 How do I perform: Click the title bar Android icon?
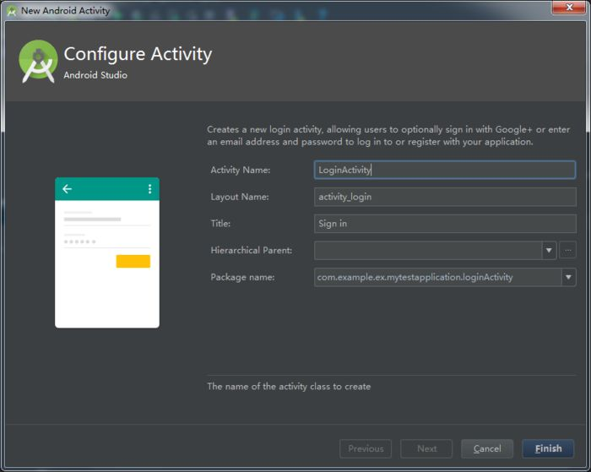pos(12,11)
